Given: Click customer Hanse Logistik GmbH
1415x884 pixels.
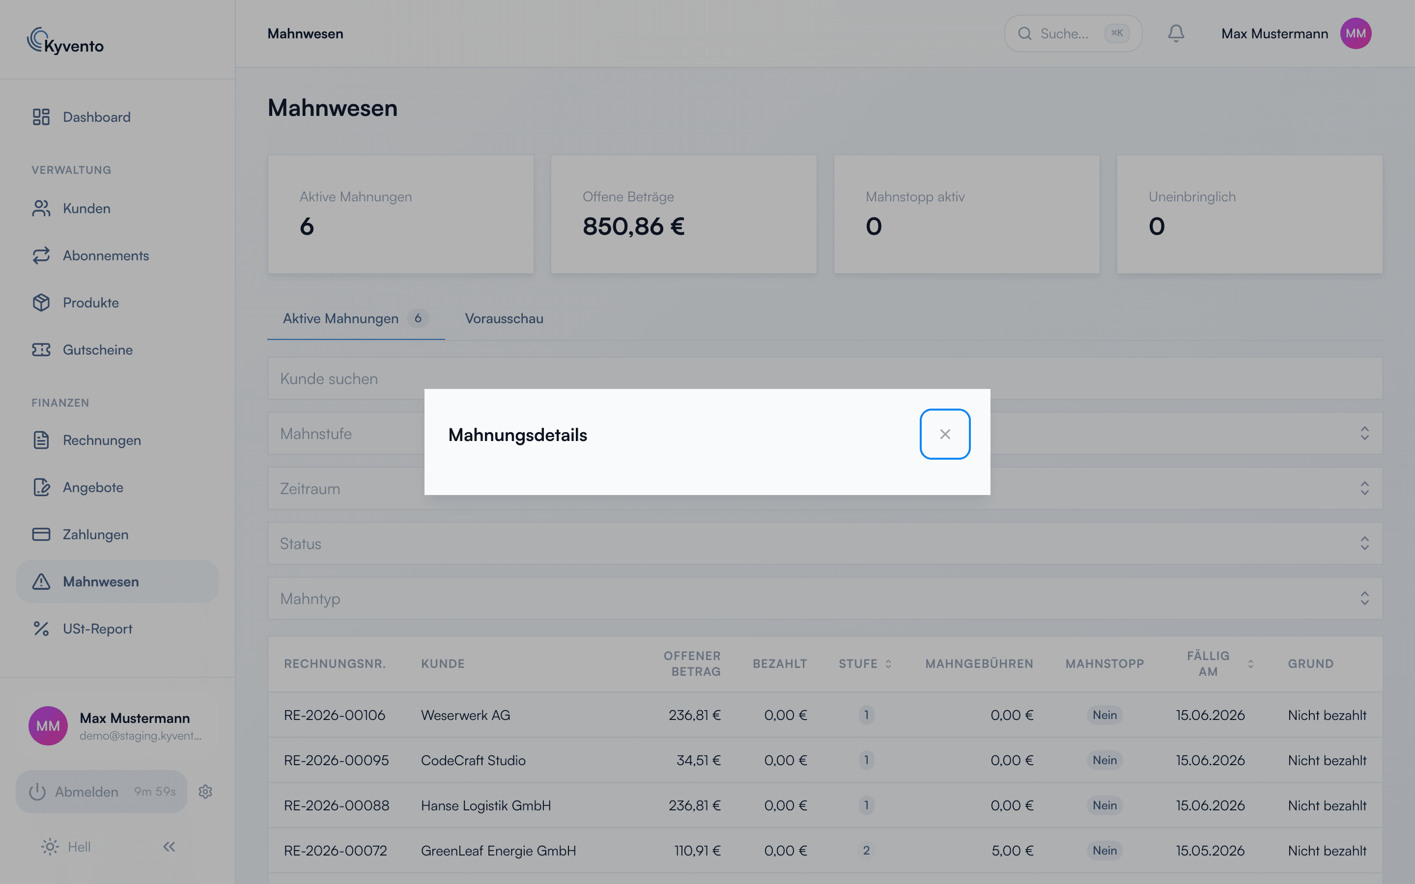Looking at the screenshot, I should [x=486, y=805].
